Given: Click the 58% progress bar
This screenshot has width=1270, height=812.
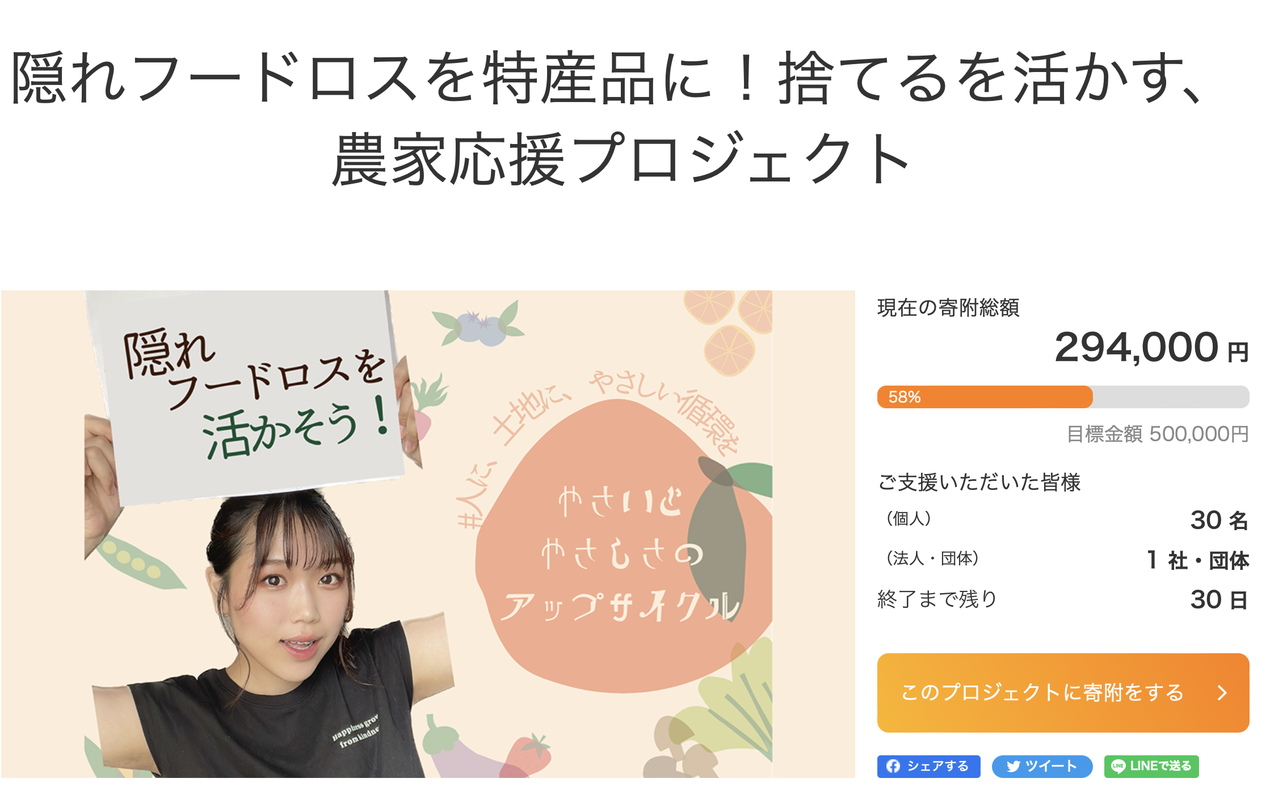Looking at the screenshot, I should [985, 397].
